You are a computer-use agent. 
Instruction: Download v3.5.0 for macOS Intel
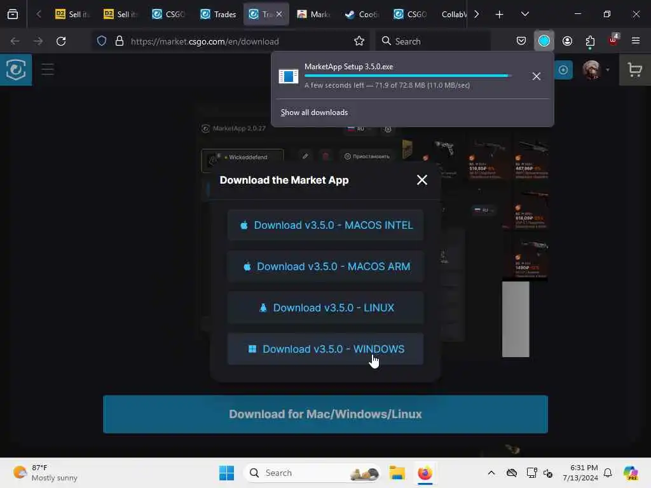(x=325, y=225)
